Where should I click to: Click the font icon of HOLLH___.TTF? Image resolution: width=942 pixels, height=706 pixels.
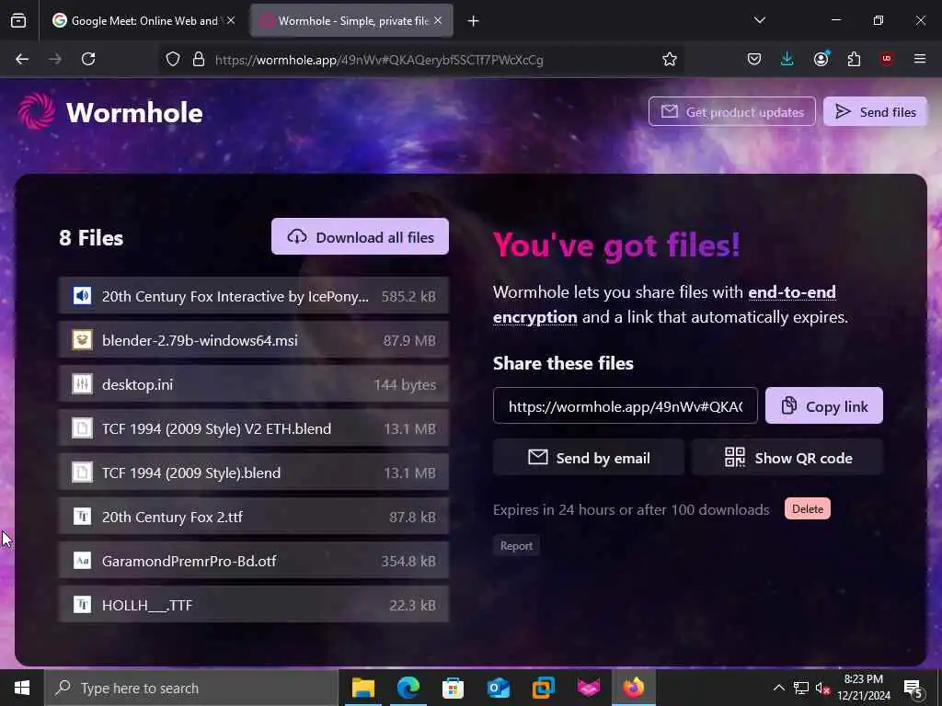pyautogui.click(x=82, y=605)
